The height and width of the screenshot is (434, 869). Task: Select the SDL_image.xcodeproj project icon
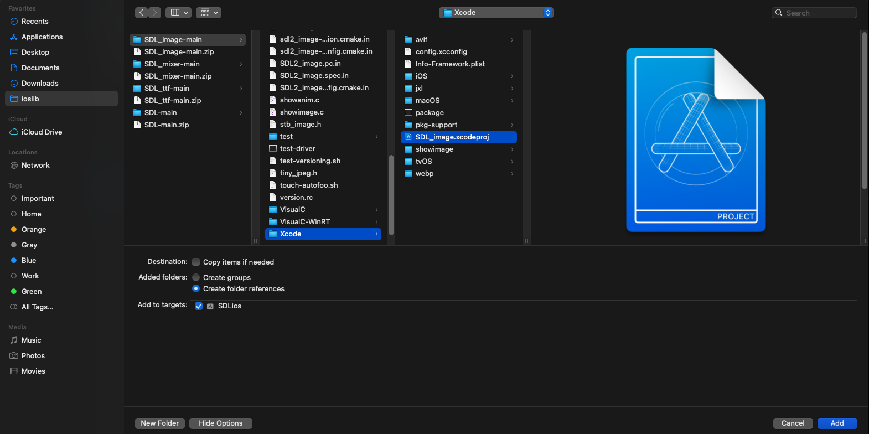click(x=408, y=137)
